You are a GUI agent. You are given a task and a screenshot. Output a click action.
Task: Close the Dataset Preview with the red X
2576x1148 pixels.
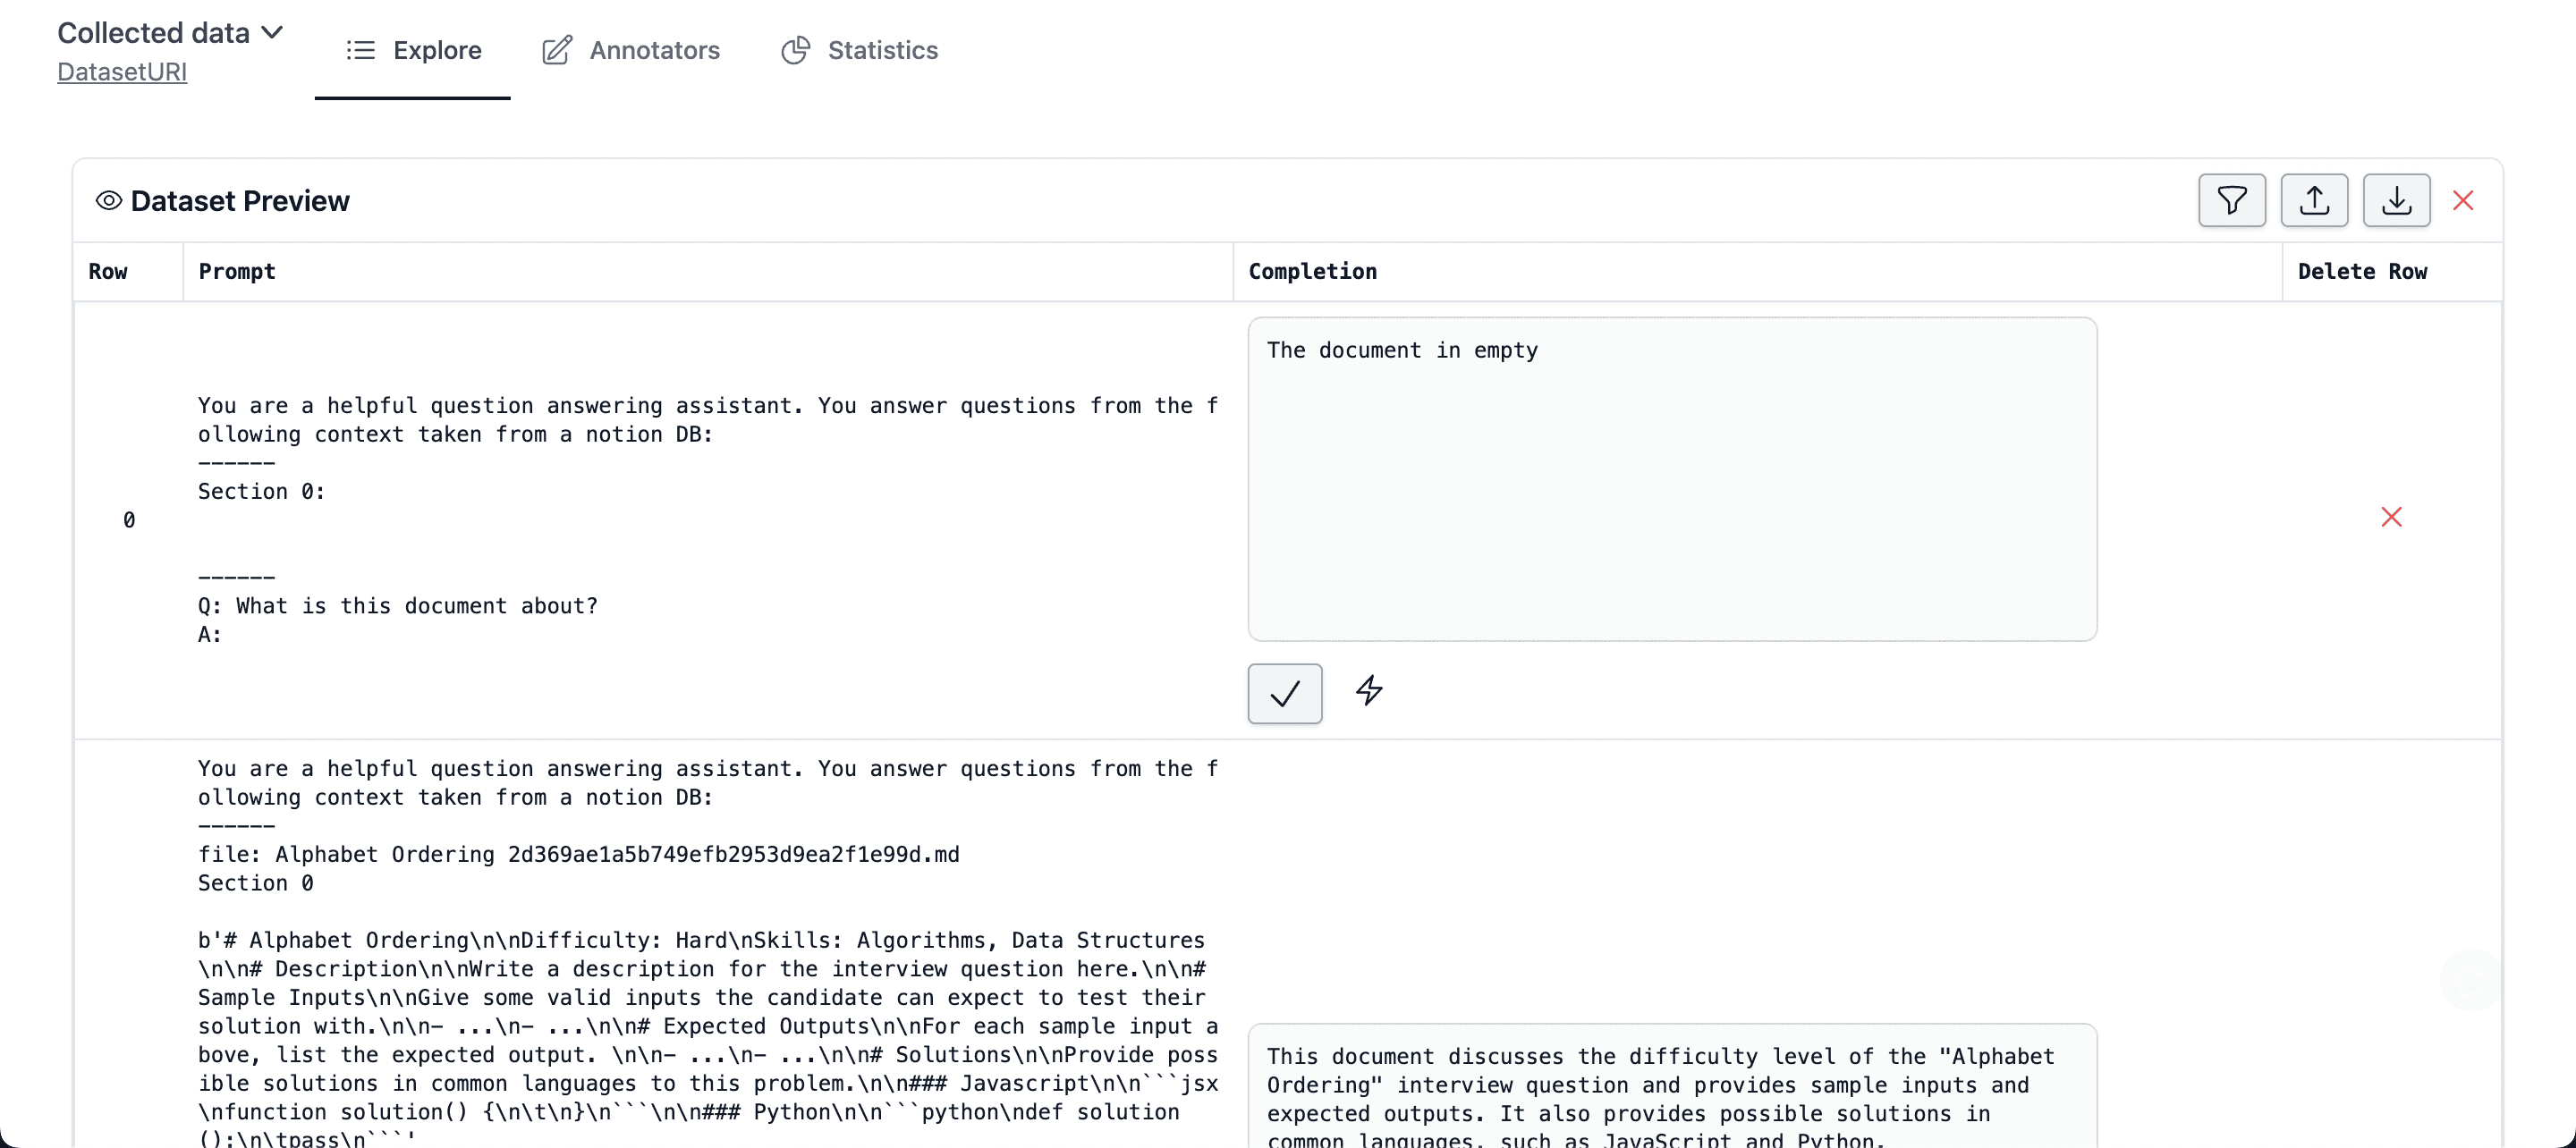point(2463,201)
